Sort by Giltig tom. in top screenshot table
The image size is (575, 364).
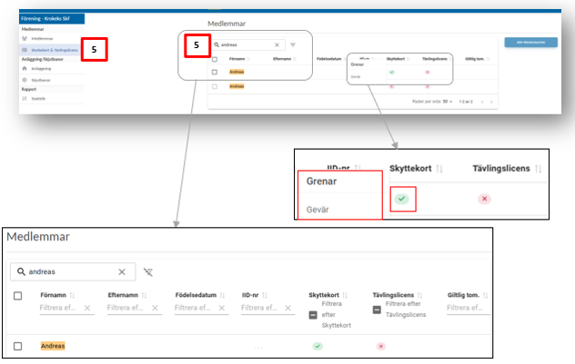[477, 59]
